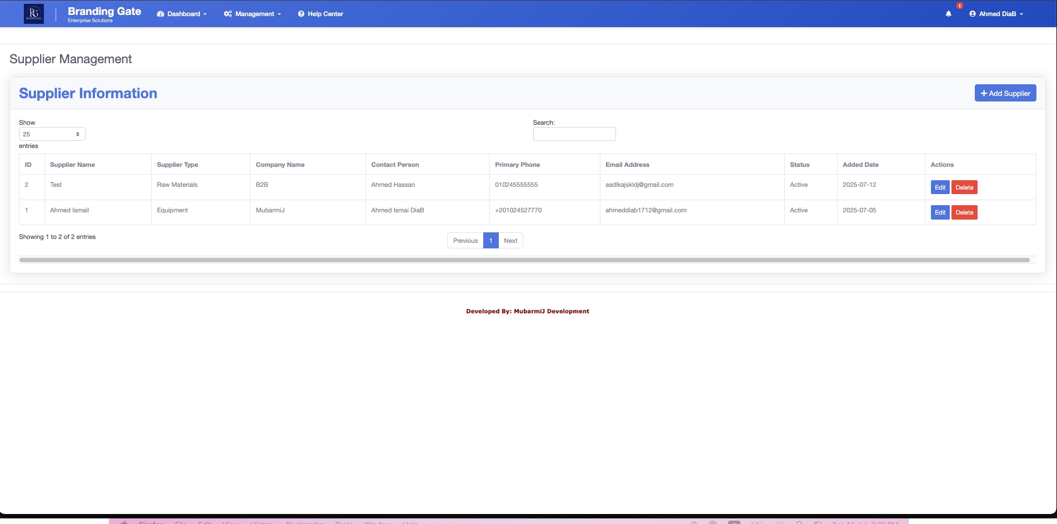The width and height of the screenshot is (1057, 524).
Task: Change the Show entries count selector
Action: tap(52, 134)
